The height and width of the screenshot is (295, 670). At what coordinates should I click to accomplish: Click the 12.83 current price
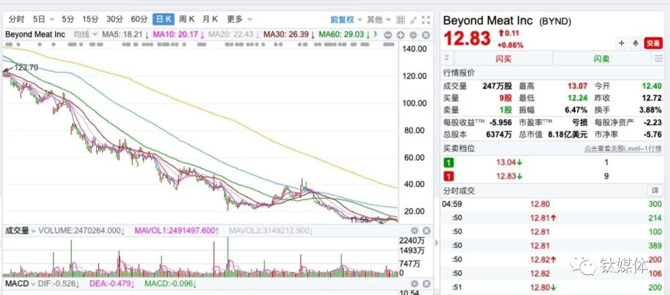(467, 38)
